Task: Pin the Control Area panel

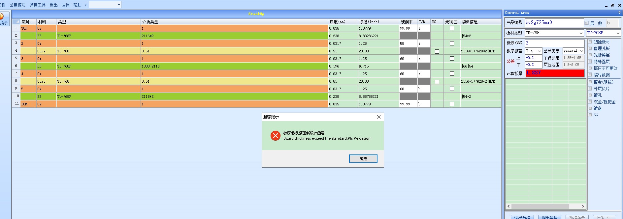Action: coord(619,13)
